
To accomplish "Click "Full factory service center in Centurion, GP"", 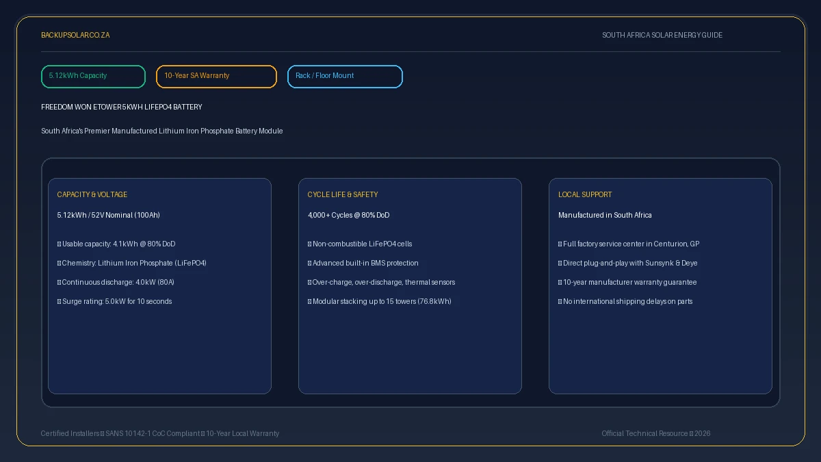I will point(631,244).
